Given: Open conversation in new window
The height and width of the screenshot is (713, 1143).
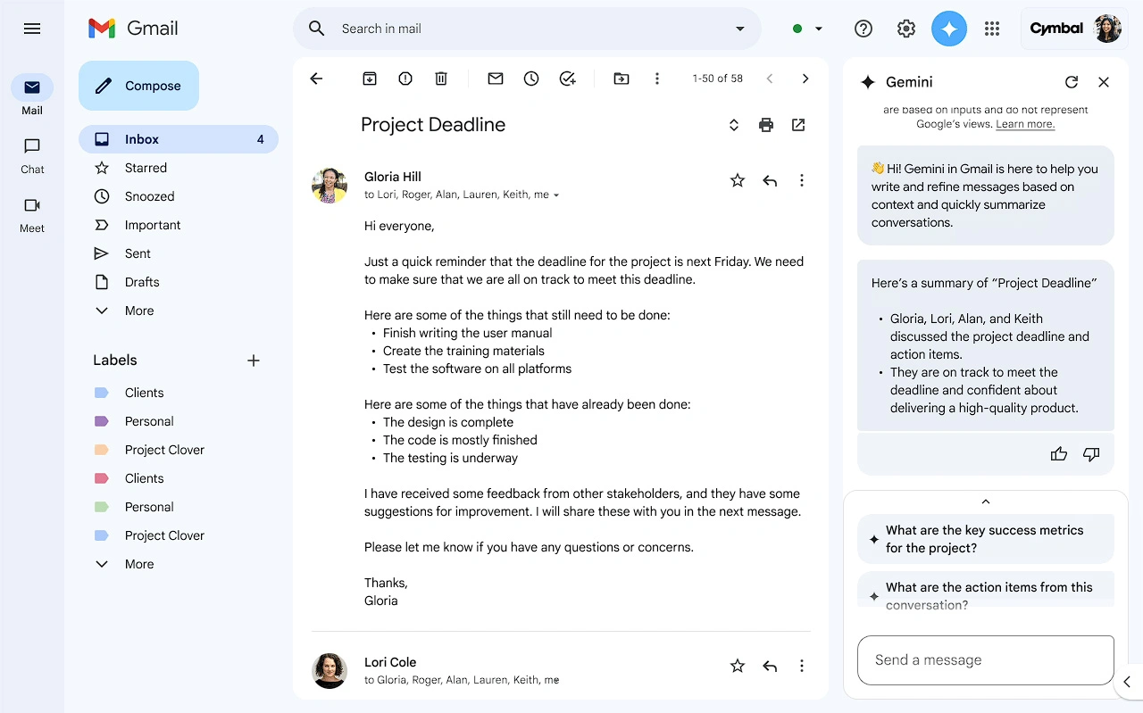Looking at the screenshot, I should 798,125.
